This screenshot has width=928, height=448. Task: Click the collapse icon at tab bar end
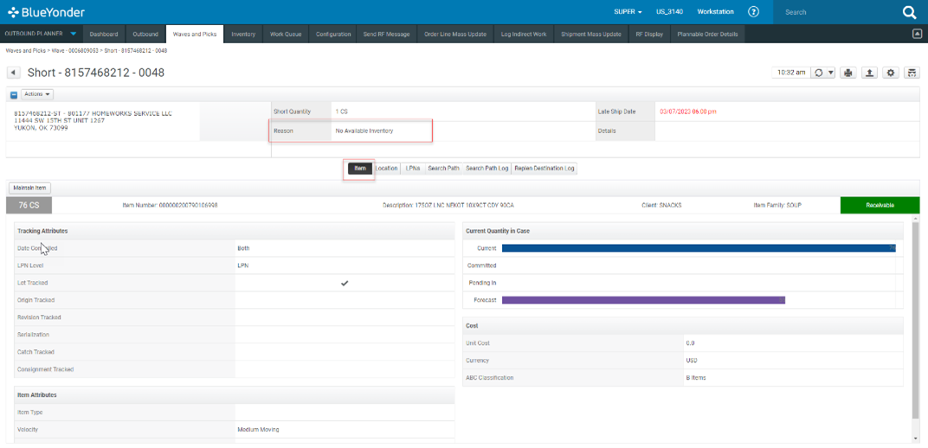916,34
